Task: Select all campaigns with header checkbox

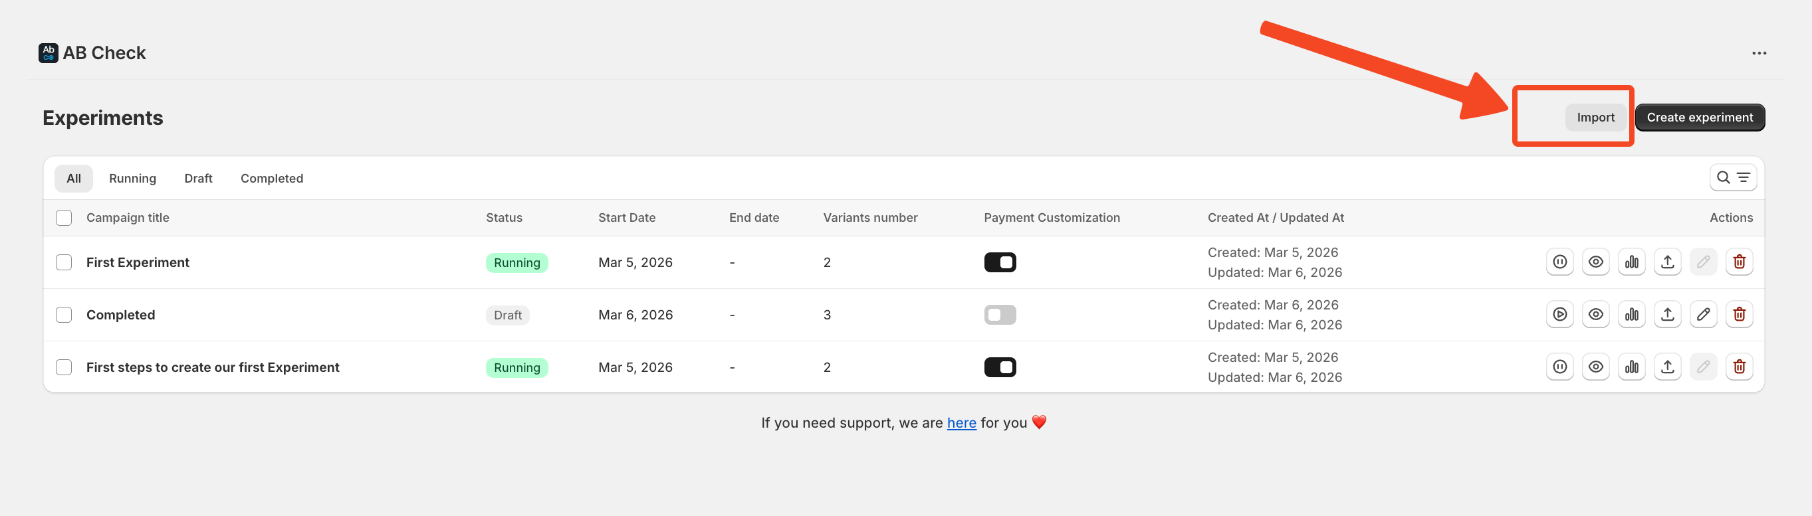Action: pyautogui.click(x=64, y=218)
